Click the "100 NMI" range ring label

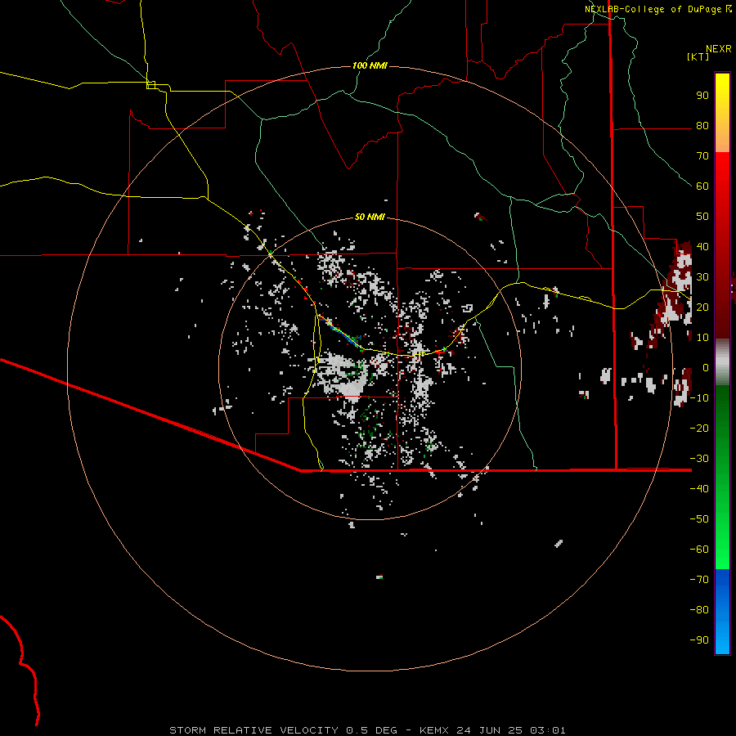[370, 65]
